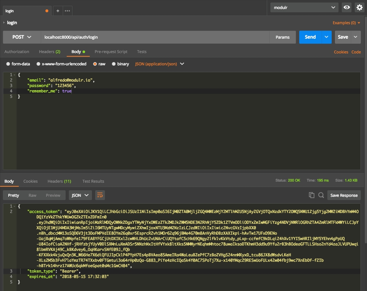Select the x-www-form-urlencoded radio option
367x291 pixels.
tap(38, 64)
